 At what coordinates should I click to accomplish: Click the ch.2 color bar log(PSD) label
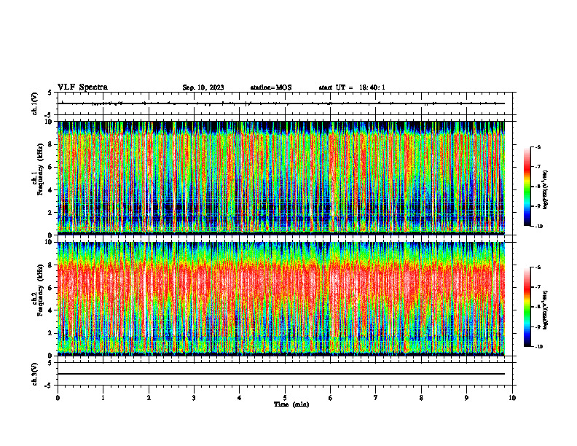click(545, 310)
